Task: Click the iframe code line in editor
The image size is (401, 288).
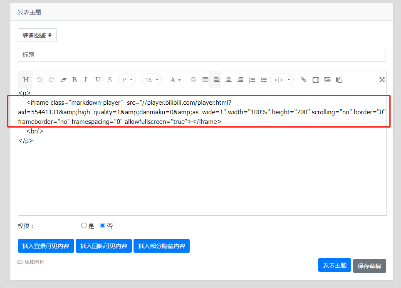Action: click(x=202, y=112)
